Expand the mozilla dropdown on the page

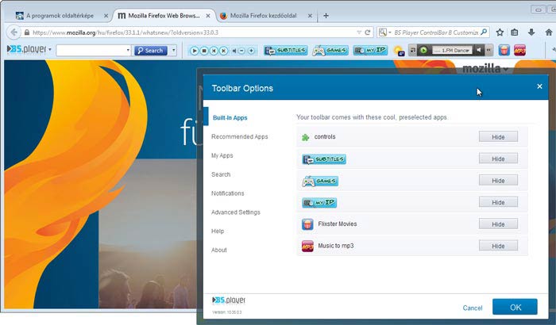[506, 70]
